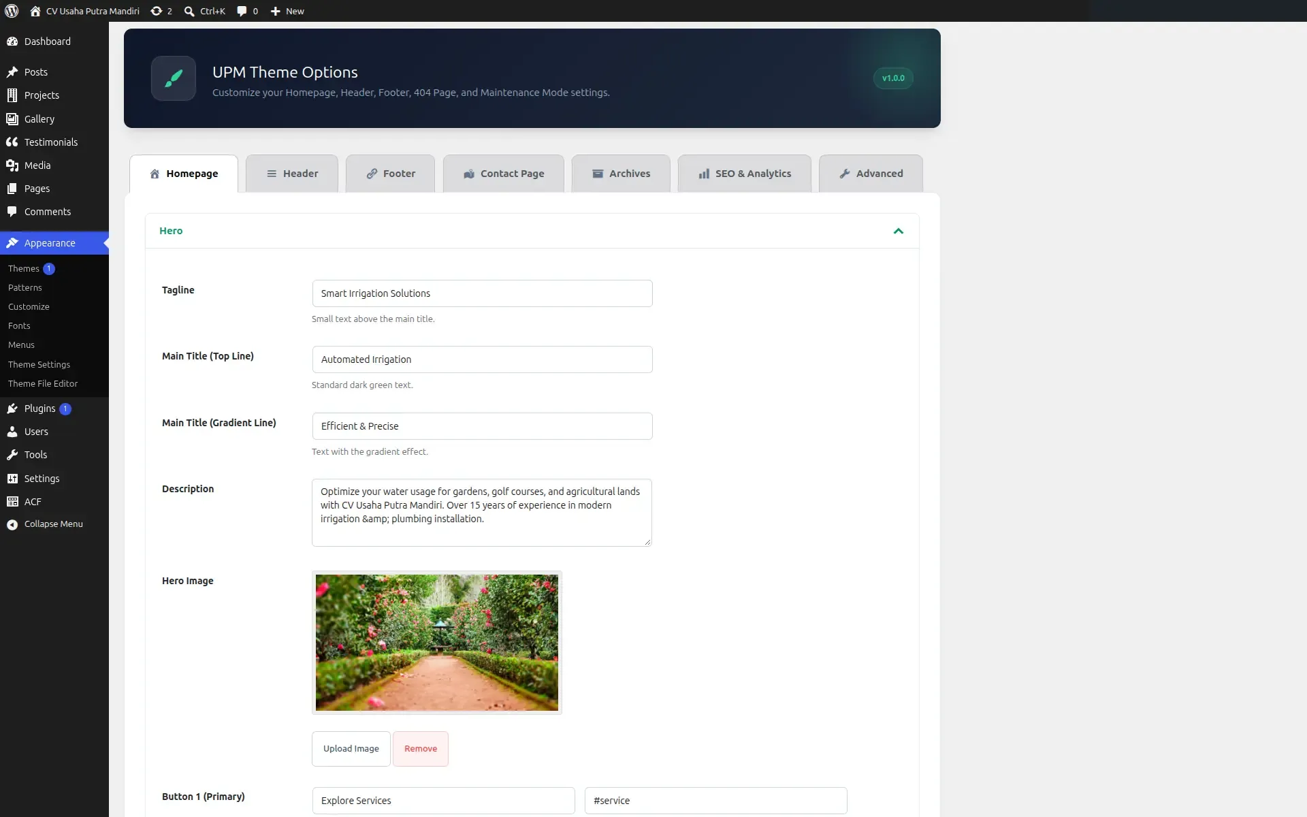Open the comments bubble in admin bar
Screen dimensions: 1307x817
242,11
